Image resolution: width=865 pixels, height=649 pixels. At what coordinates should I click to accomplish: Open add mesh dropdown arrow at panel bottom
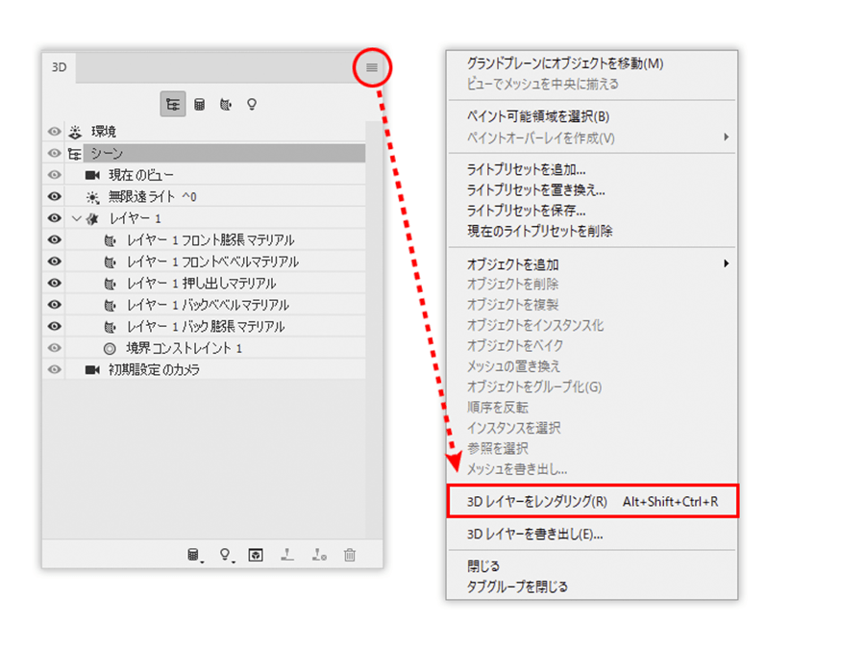tap(202, 562)
